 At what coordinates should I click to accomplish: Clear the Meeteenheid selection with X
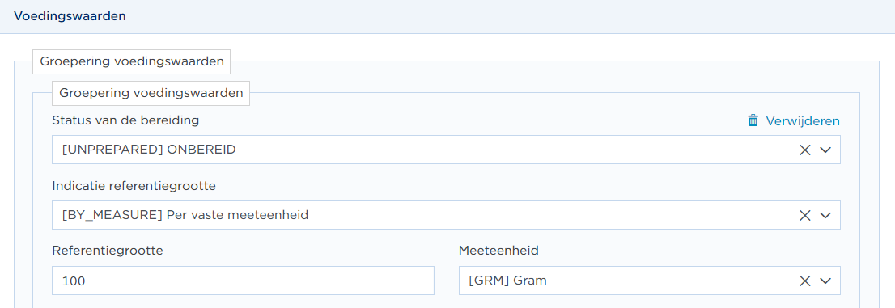[805, 281]
